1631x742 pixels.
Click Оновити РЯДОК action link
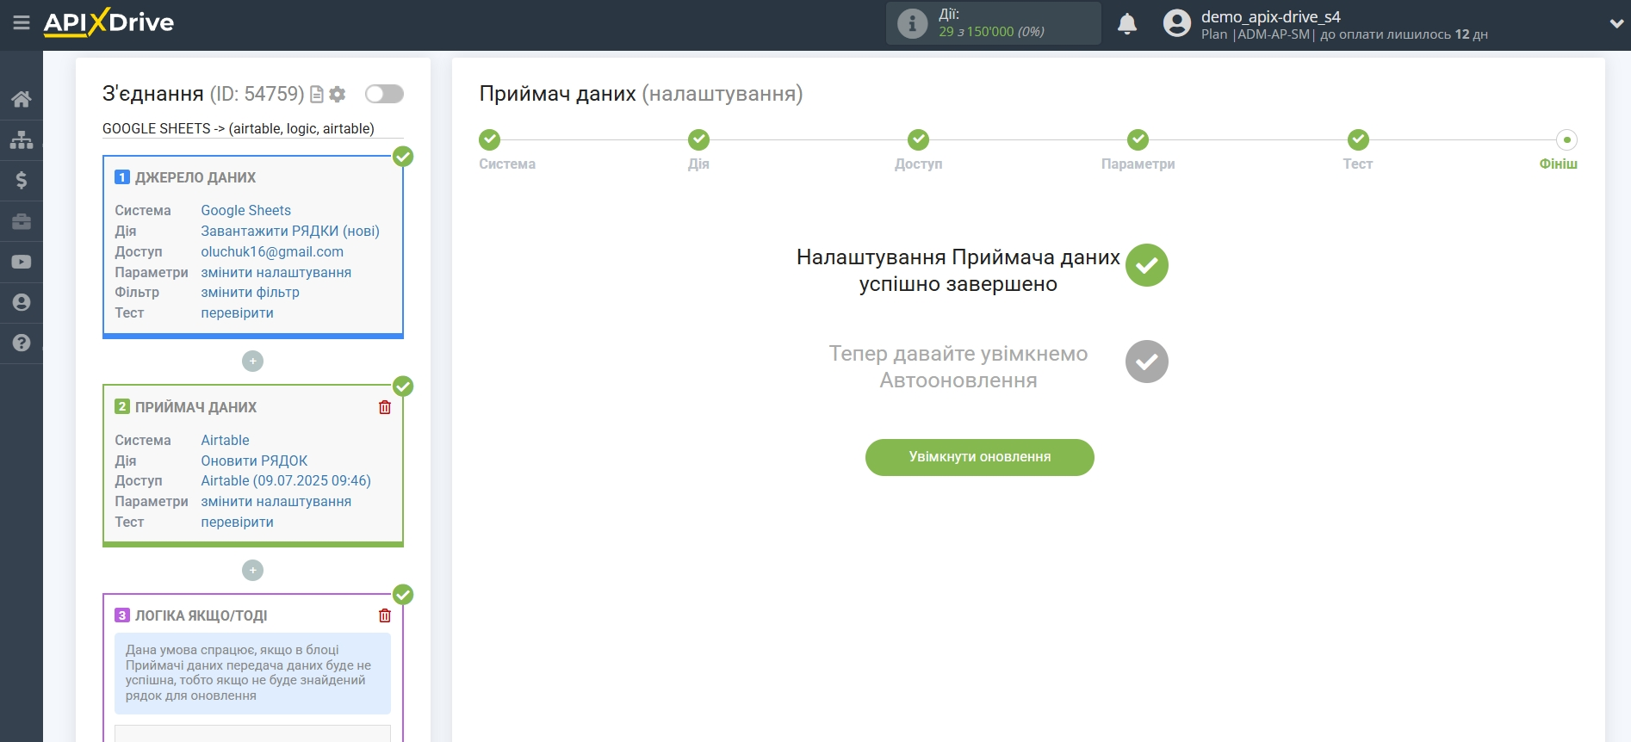point(254,461)
